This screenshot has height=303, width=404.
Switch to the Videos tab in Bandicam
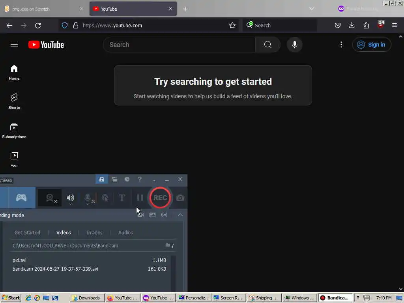pos(64,232)
